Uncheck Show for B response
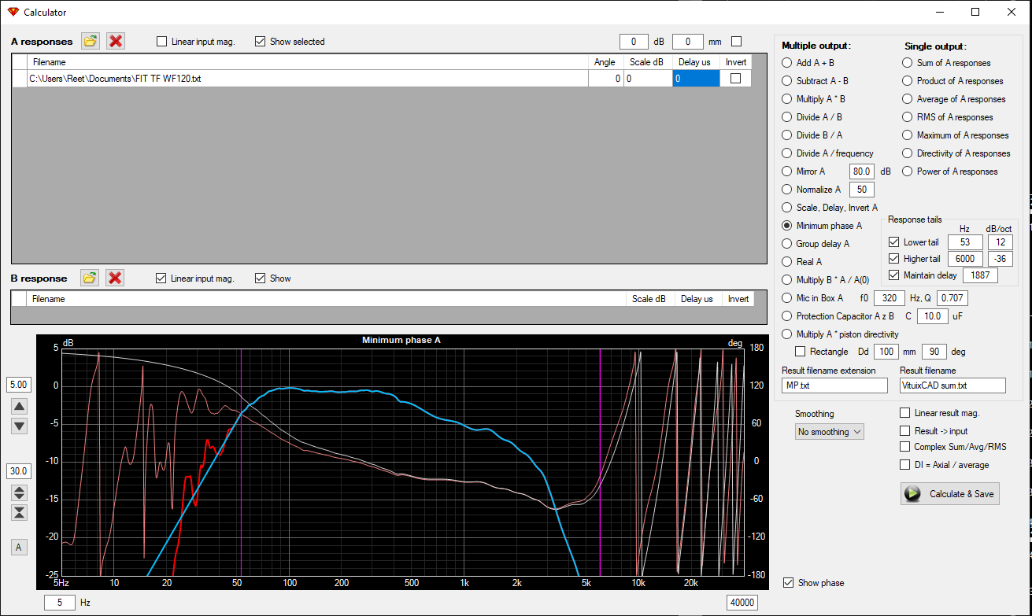The height and width of the screenshot is (616, 1032). [x=261, y=278]
